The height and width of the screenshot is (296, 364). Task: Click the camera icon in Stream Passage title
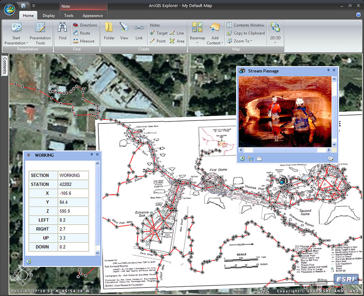click(242, 70)
